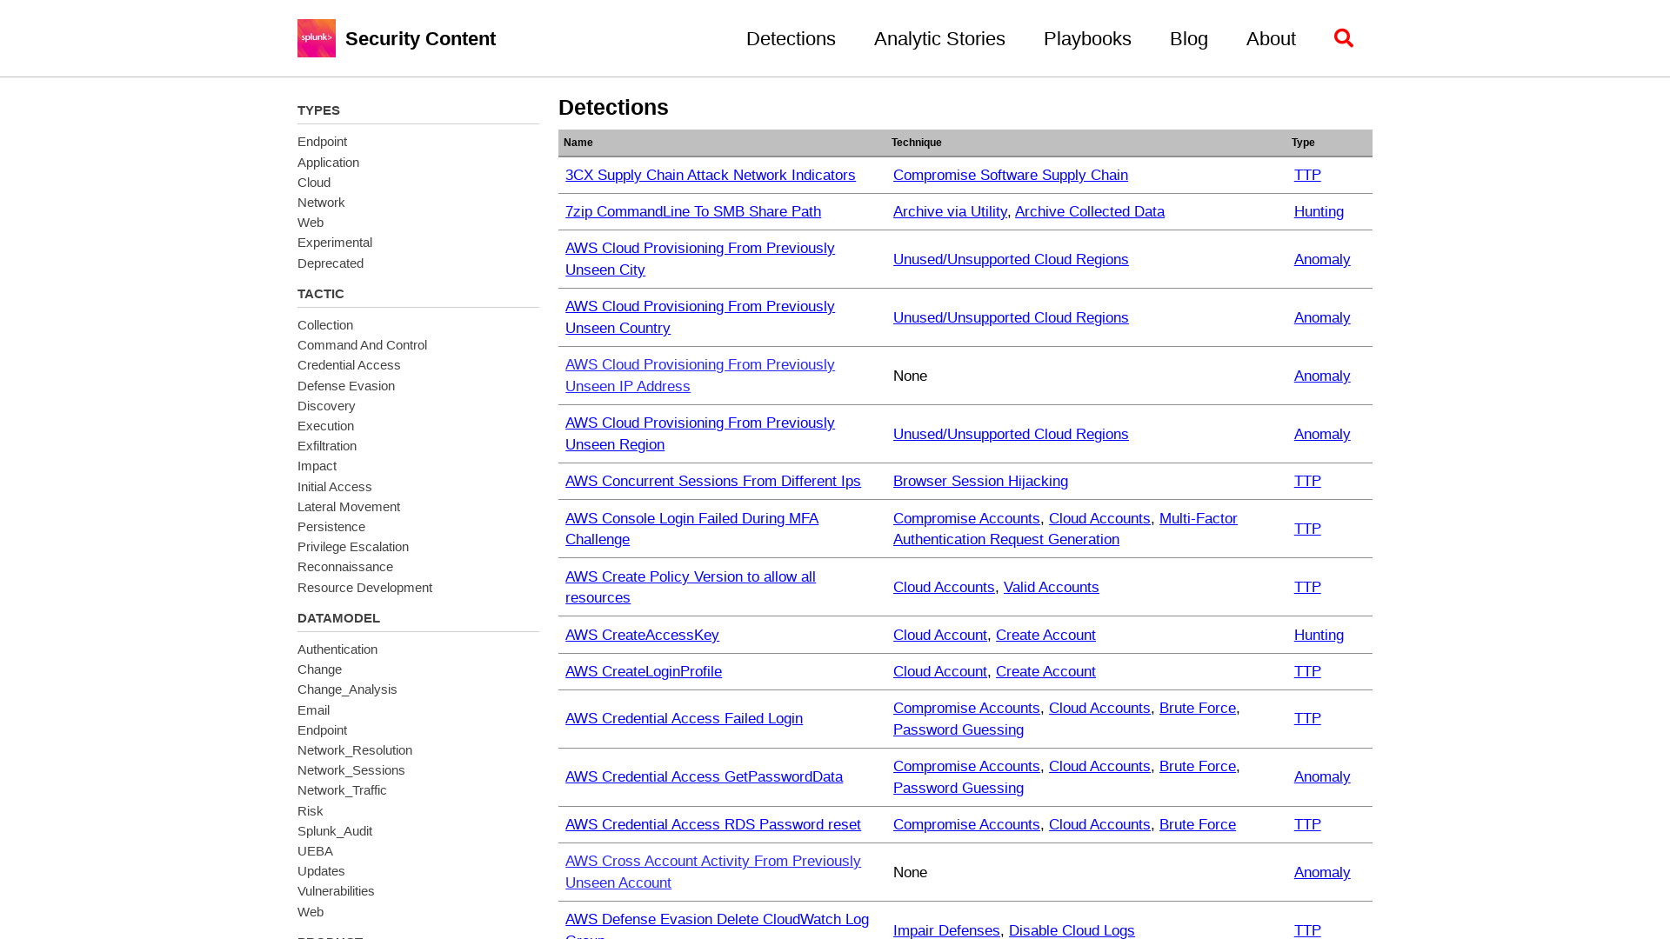Open AWS CreateLoginProfile detection
The image size is (1670, 939).
coord(644,671)
